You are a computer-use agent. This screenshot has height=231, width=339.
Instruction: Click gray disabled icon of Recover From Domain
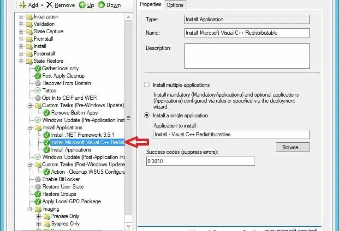click(38, 83)
